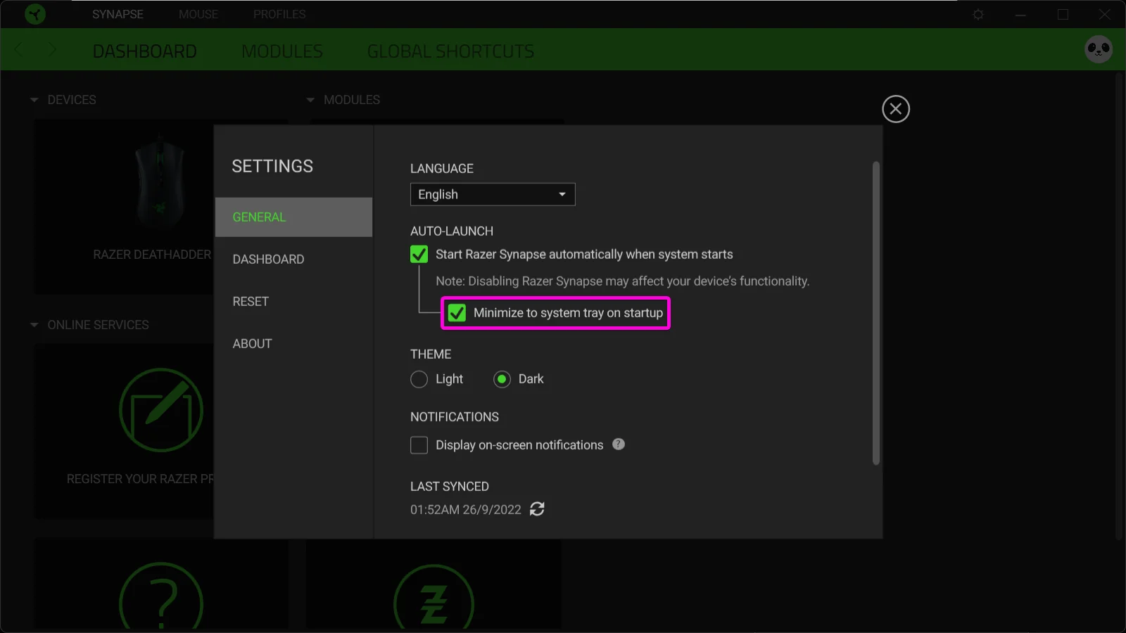The height and width of the screenshot is (633, 1126).
Task: Click the Razer DeathAdder device label
Action: [152, 255]
